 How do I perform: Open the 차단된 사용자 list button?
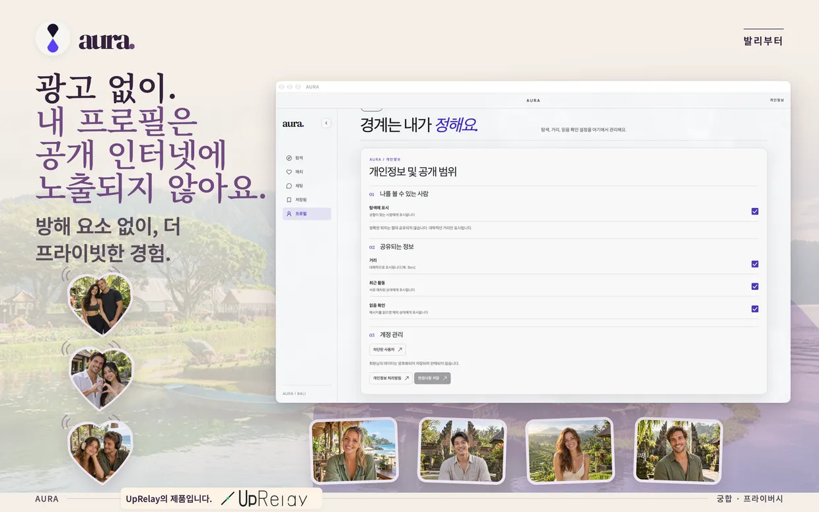[x=387, y=349]
